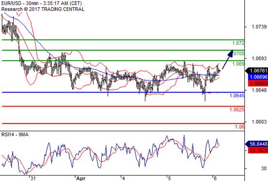Click the blue pivot label 1.0645
The height and width of the screenshot is (181, 268).
pos(237,96)
